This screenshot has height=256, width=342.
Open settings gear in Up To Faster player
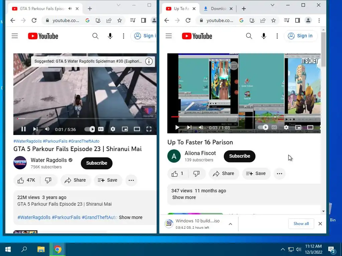286,127
